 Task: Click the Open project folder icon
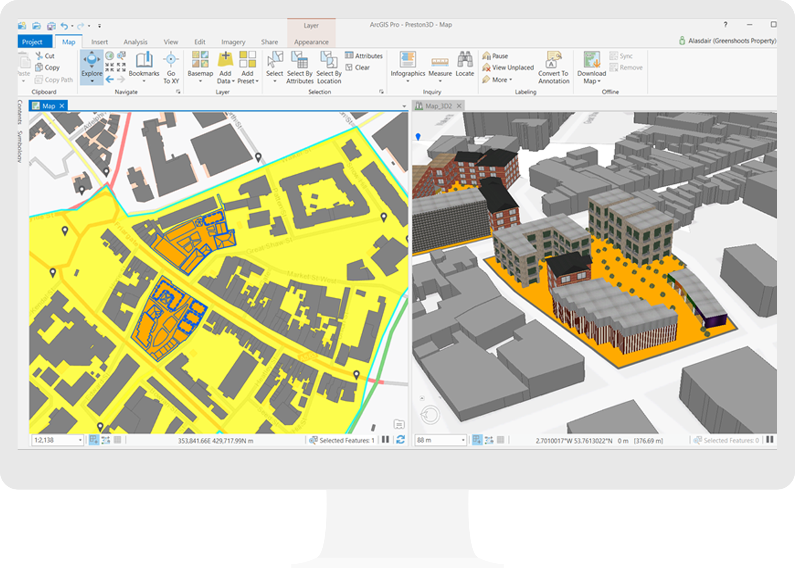click(37, 26)
